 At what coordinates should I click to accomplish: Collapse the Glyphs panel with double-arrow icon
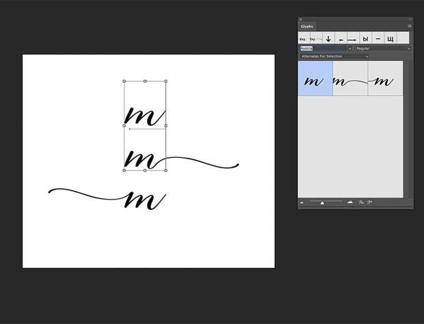click(410, 19)
